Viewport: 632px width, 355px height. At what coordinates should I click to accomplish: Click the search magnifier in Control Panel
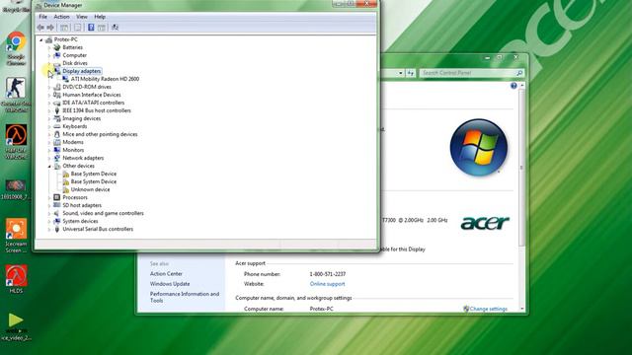coord(519,73)
